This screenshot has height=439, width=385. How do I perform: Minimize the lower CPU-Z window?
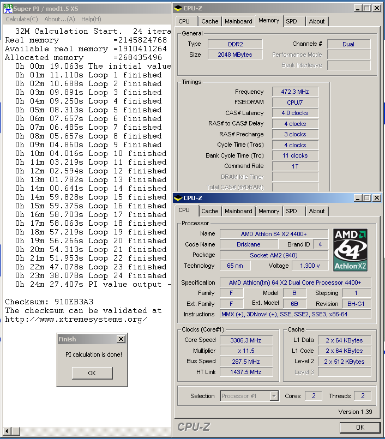point(358,198)
